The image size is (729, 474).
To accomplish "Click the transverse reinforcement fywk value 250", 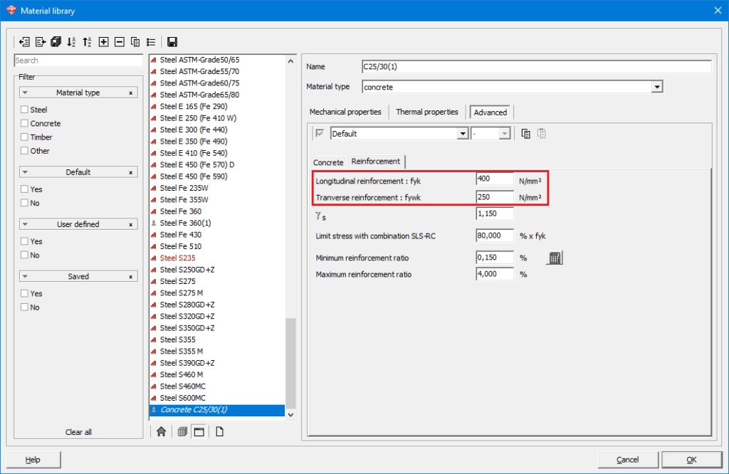I will (495, 197).
